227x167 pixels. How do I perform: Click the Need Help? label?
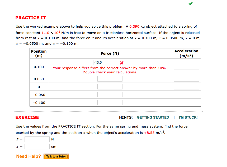tap(28, 156)
